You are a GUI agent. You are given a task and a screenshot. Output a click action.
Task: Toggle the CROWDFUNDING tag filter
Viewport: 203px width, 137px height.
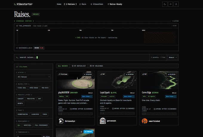click(23, 114)
